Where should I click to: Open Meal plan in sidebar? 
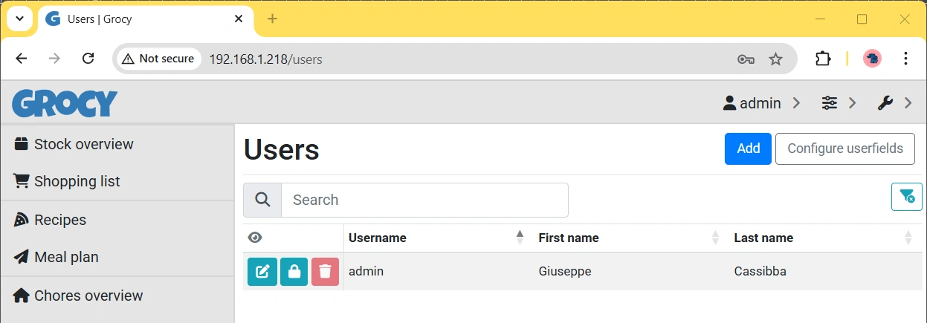117,257
